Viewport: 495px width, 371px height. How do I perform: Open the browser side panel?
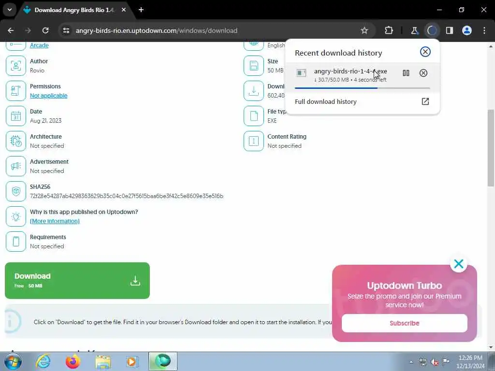[x=449, y=30]
